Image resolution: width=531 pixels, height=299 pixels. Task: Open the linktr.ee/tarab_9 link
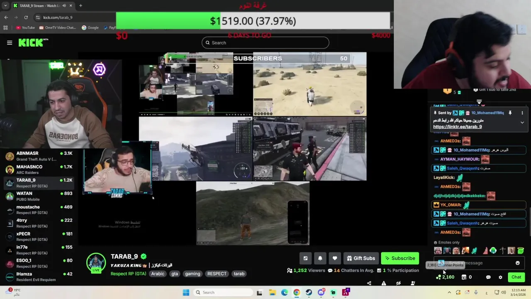pos(458,127)
